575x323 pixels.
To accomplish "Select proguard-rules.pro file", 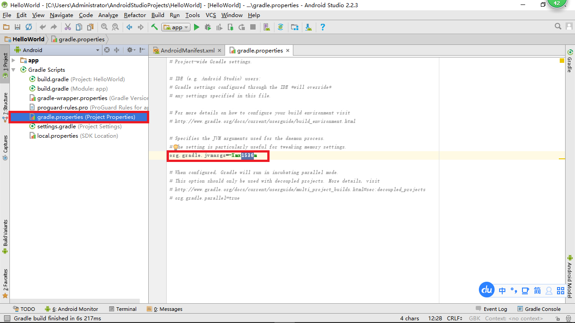I will click(88, 107).
